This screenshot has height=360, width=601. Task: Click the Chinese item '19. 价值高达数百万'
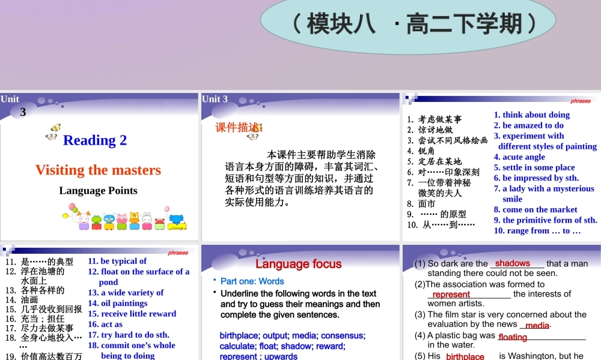pyautogui.click(x=44, y=356)
